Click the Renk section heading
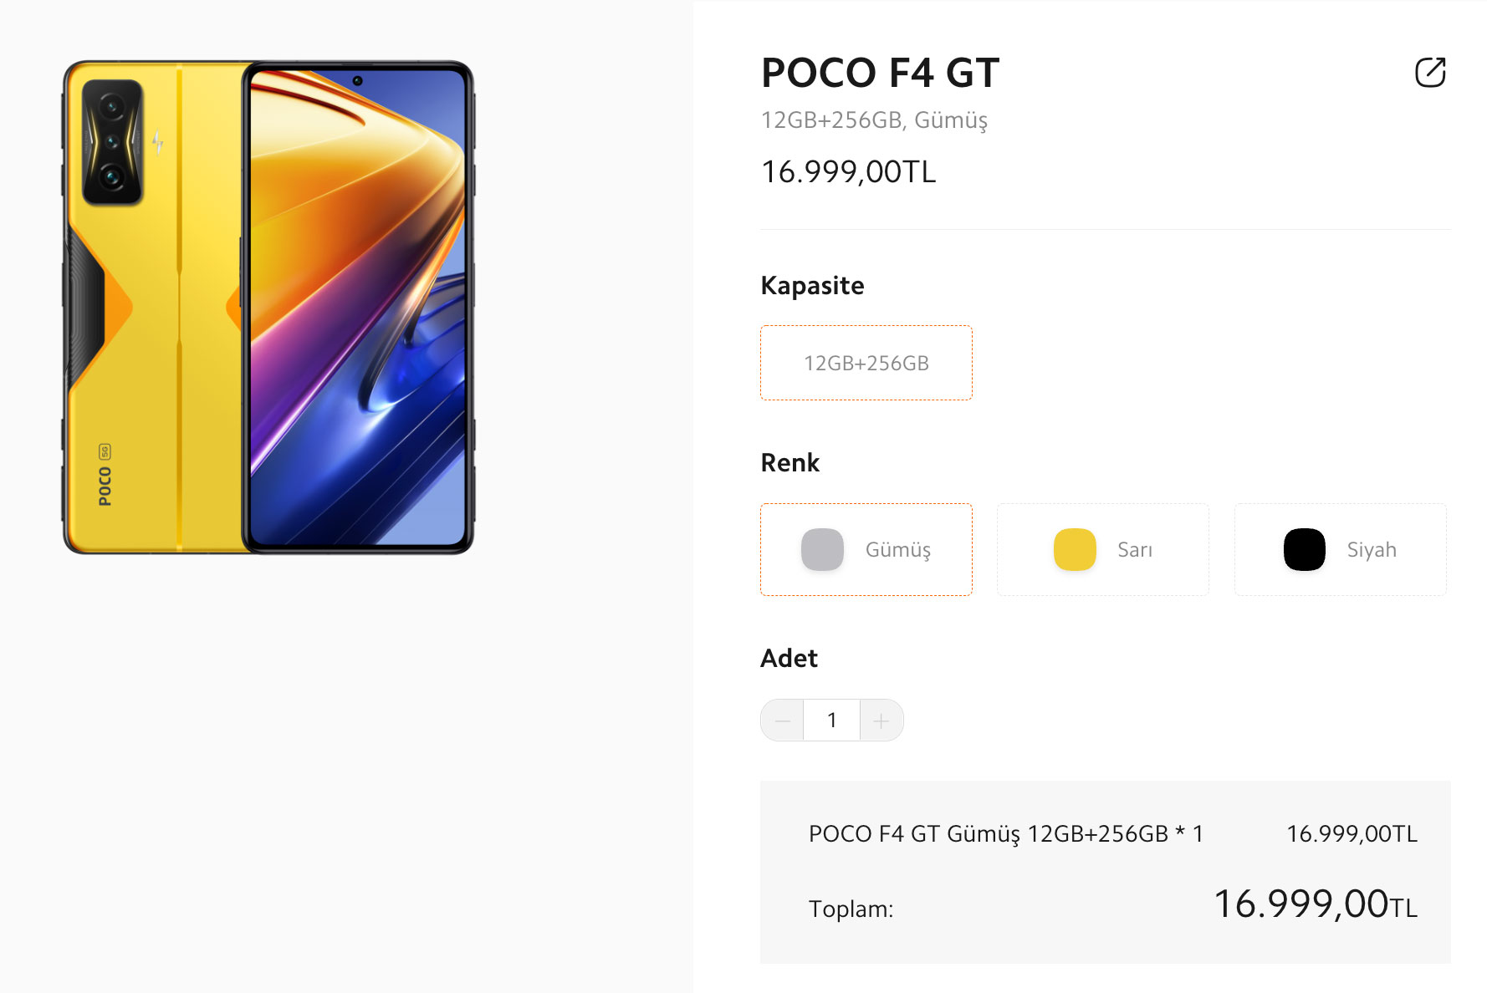 789,463
